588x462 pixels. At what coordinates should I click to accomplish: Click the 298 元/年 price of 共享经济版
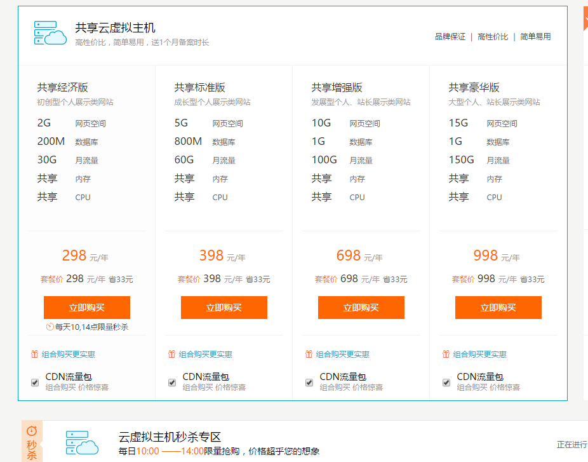tap(85, 255)
